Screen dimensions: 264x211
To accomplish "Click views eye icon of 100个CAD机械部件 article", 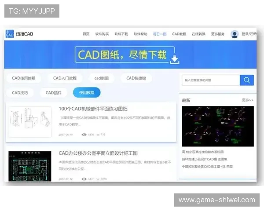I will [x=84, y=135].
